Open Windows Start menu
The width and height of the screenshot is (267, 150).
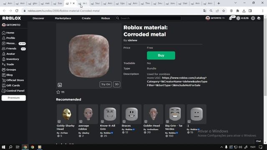pos(3,147)
